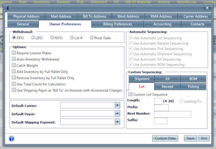Open the Default Payor dropdown list

click(x=117, y=113)
